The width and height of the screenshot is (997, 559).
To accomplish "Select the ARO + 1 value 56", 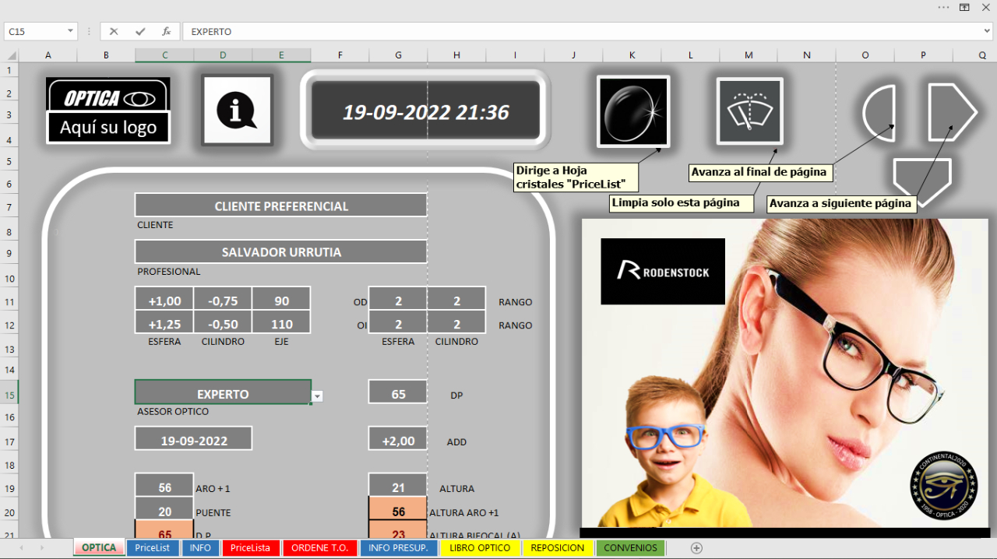I will click(164, 487).
